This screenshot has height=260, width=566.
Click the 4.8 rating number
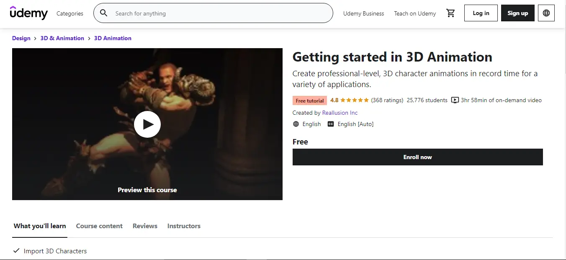tap(334, 100)
